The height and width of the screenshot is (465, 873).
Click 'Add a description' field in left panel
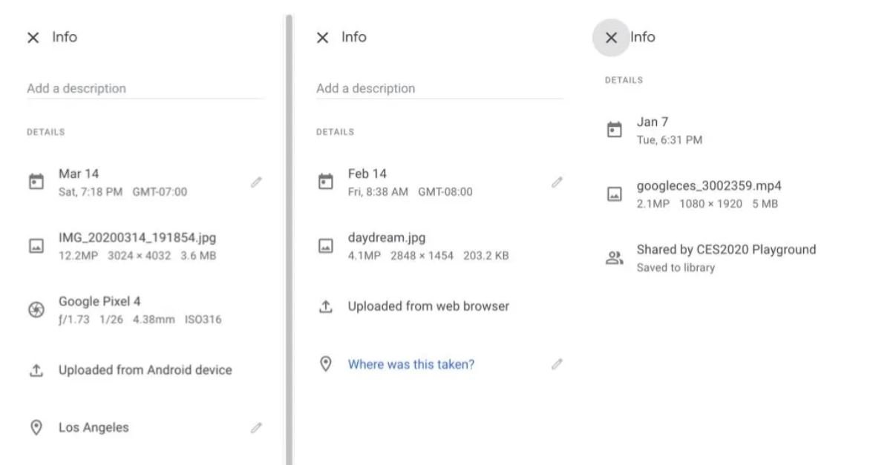coord(145,88)
